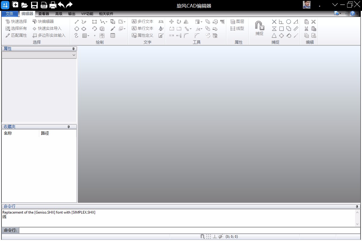This screenshot has height=241, width=362.
Task: Save the drawing with floppy icon
Action: [34, 5]
